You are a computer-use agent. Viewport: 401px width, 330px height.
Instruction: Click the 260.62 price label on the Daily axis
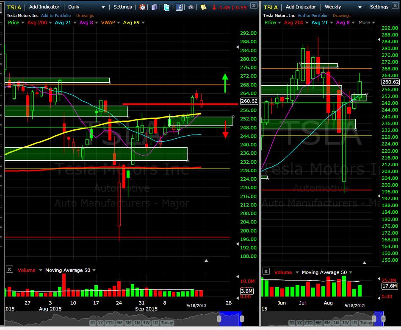(249, 101)
